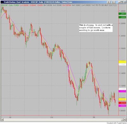
Task: Click the 1.24000 price axis label
Action: point(122,11)
